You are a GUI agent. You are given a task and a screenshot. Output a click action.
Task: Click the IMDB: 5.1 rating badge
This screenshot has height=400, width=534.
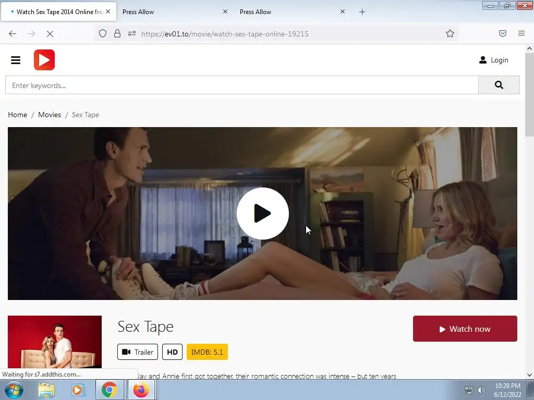point(207,352)
